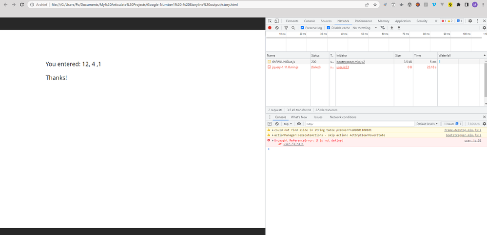Open the Default levels dropdown
This screenshot has width=487, height=235.
[x=427, y=124]
